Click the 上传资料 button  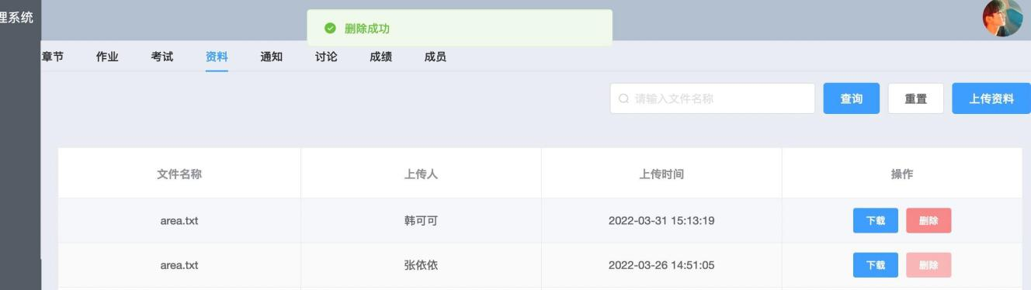click(991, 98)
